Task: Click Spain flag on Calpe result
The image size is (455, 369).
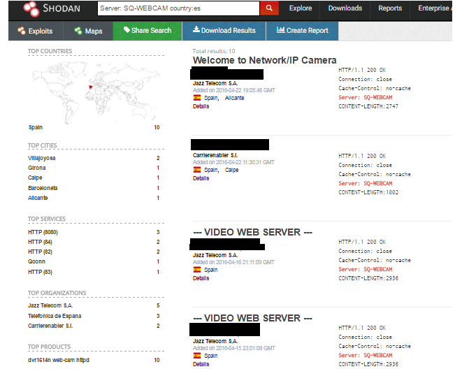Action: point(197,170)
